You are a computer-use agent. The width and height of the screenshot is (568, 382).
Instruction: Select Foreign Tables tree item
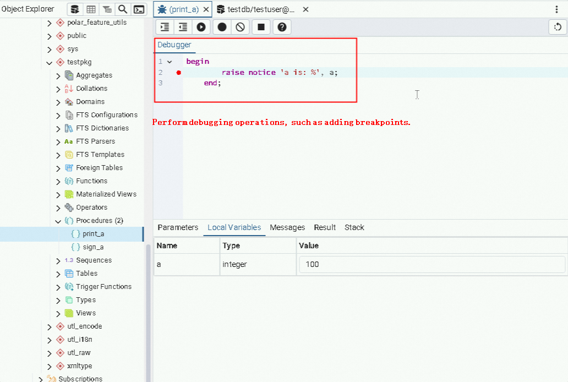click(100, 168)
